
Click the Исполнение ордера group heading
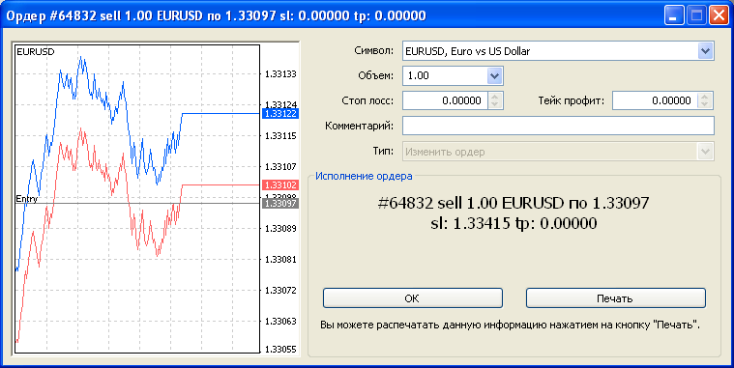click(364, 177)
